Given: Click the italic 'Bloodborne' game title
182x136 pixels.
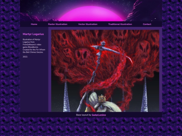Looking at the screenshot, I should (33, 47).
